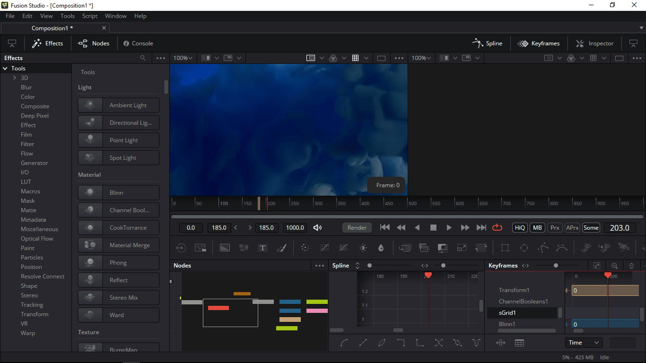Open the Script menu
This screenshot has width=646, height=363.
[90, 16]
